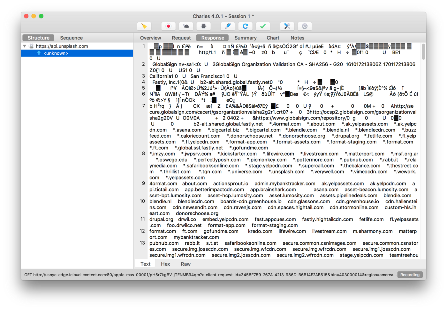Image resolution: width=447 pixels, height=310 pixels.
Task: Click the GET icloud-content status bar text
Action: coord(210,275)
